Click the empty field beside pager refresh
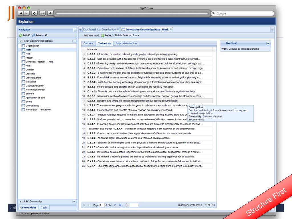The image size is (292, 219). click(x=133, y=205)
